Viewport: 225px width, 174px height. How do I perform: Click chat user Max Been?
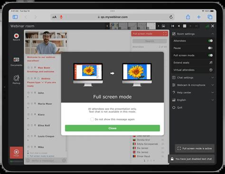pyautogui.click(x=44, y=68)
